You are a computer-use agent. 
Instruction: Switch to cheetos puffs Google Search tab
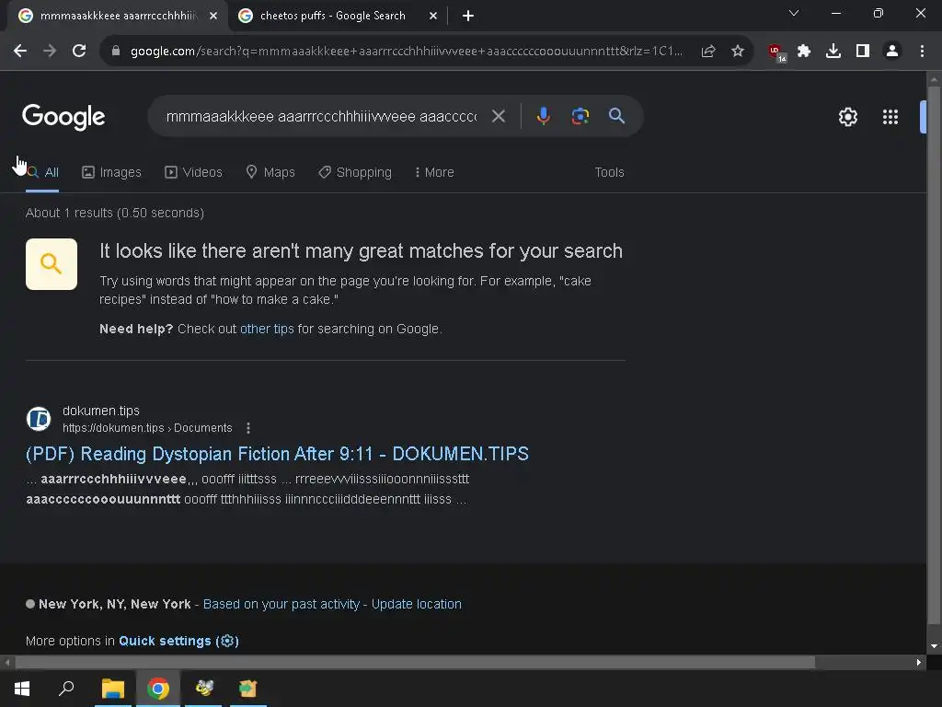tap(332, 16)
